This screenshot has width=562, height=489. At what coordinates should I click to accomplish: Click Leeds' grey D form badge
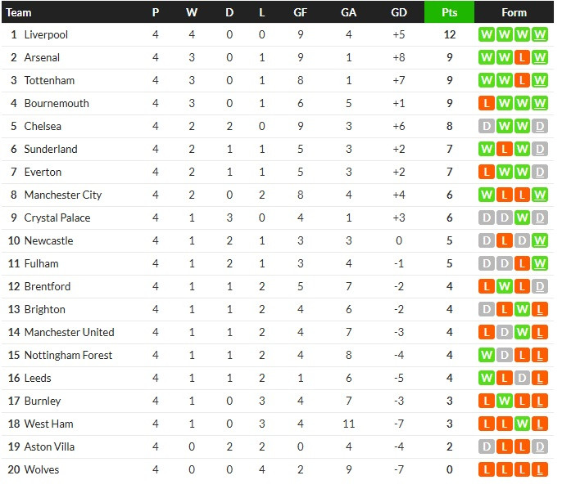[522, 378]
